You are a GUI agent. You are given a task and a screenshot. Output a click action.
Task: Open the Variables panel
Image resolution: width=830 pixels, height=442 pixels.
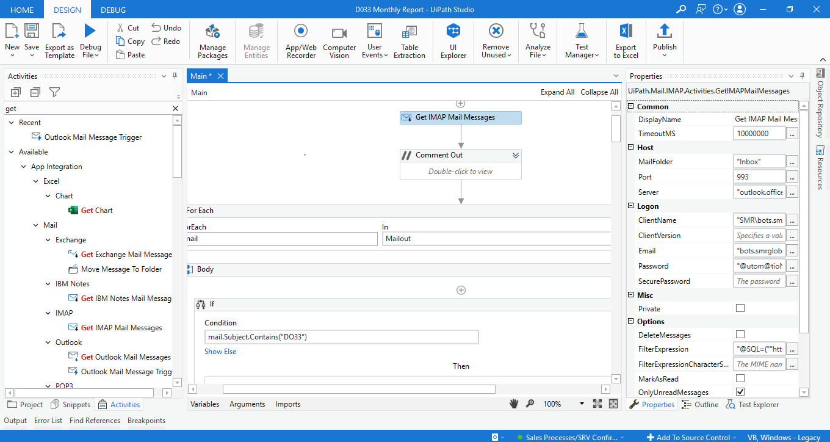pos(206,404)
